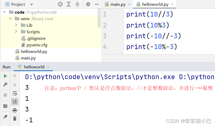215x126 pixels.
Task: Open run configuration wrench settings
Action: click(x=5, y=84)
